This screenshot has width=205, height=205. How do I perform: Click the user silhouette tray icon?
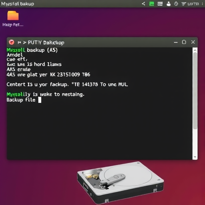pyautogui.click(x=169, y=4)
